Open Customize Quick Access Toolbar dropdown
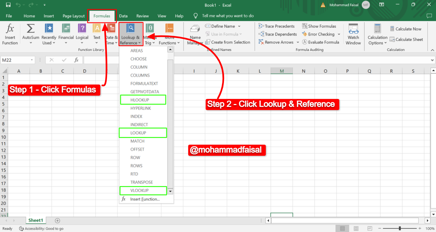 44,5
